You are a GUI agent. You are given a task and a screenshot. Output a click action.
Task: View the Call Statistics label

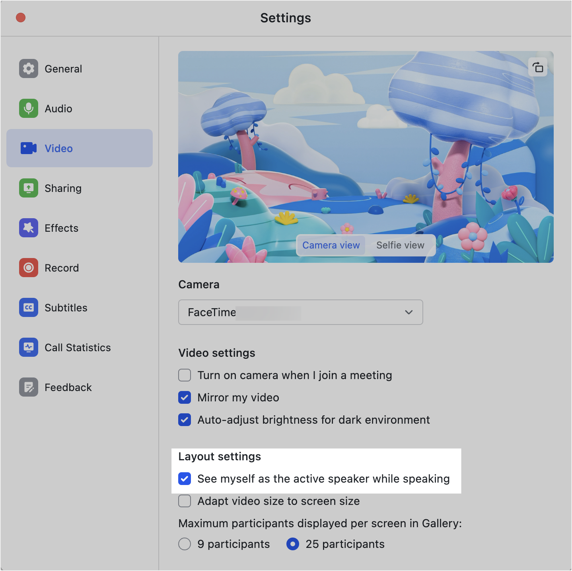click(78, 348)
